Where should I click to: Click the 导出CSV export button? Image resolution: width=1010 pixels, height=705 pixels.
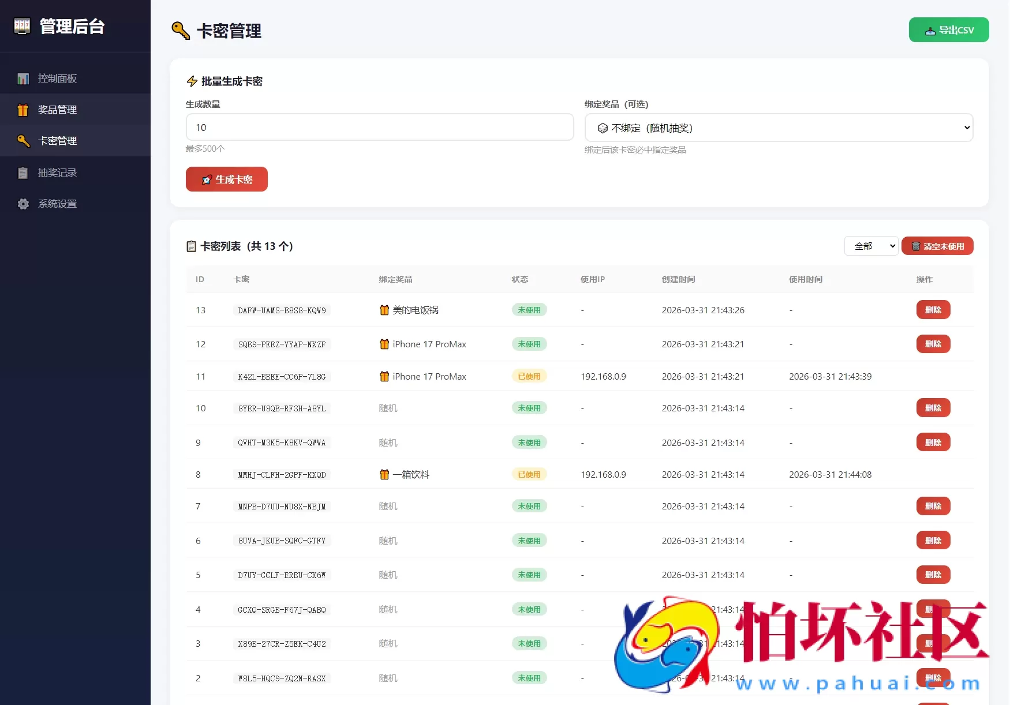(x=948, y=29)
